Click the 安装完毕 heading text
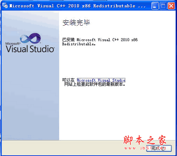The image size is (177, 156). point(76,23)
